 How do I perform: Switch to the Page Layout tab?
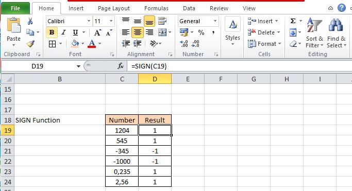point(114,8)
